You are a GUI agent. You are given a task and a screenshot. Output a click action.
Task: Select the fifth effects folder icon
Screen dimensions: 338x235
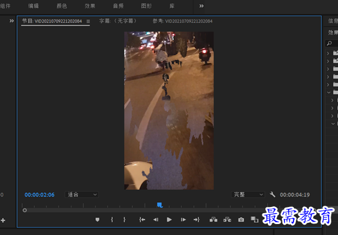336,84
